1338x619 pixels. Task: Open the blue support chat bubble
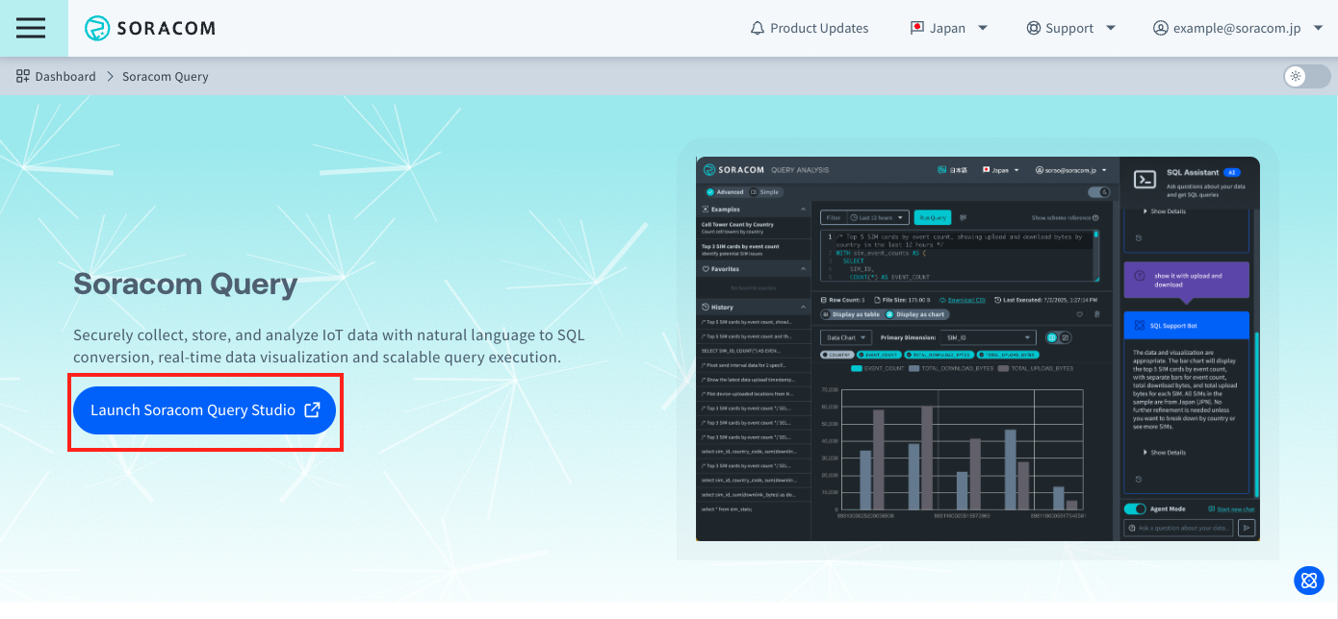[x=1308, y=581]
